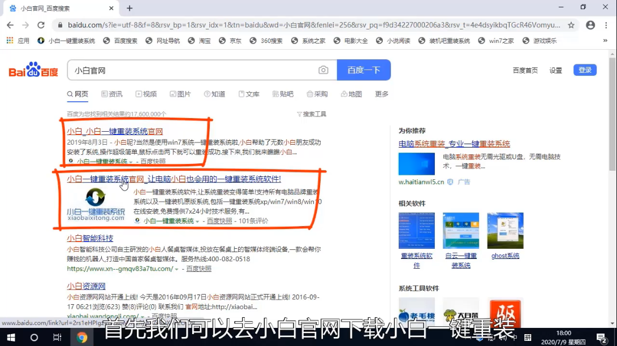Click the Windows Start button
The image size is (617, 346).
coord(11,337)
